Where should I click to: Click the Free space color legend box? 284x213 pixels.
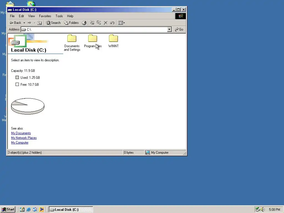(17, 84)
